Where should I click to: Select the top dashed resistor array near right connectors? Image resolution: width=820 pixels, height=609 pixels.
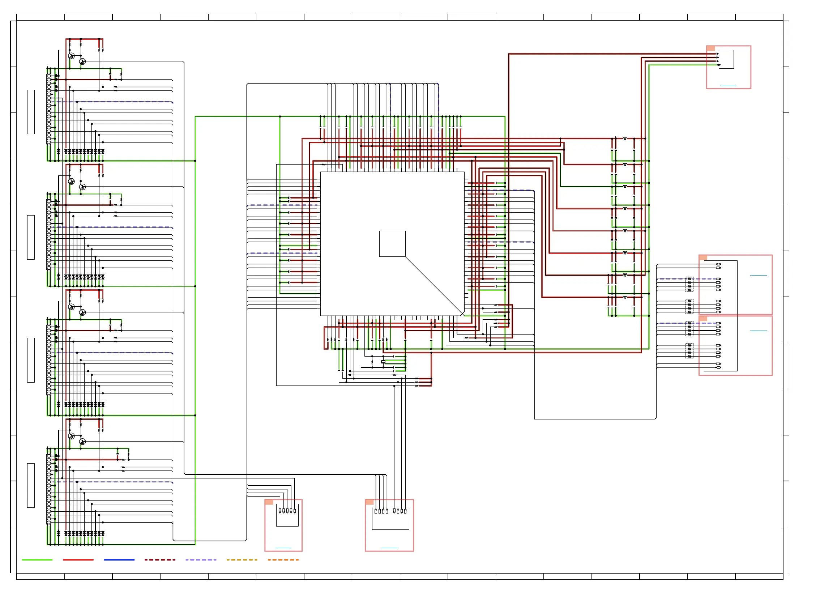tap(689, 284)
